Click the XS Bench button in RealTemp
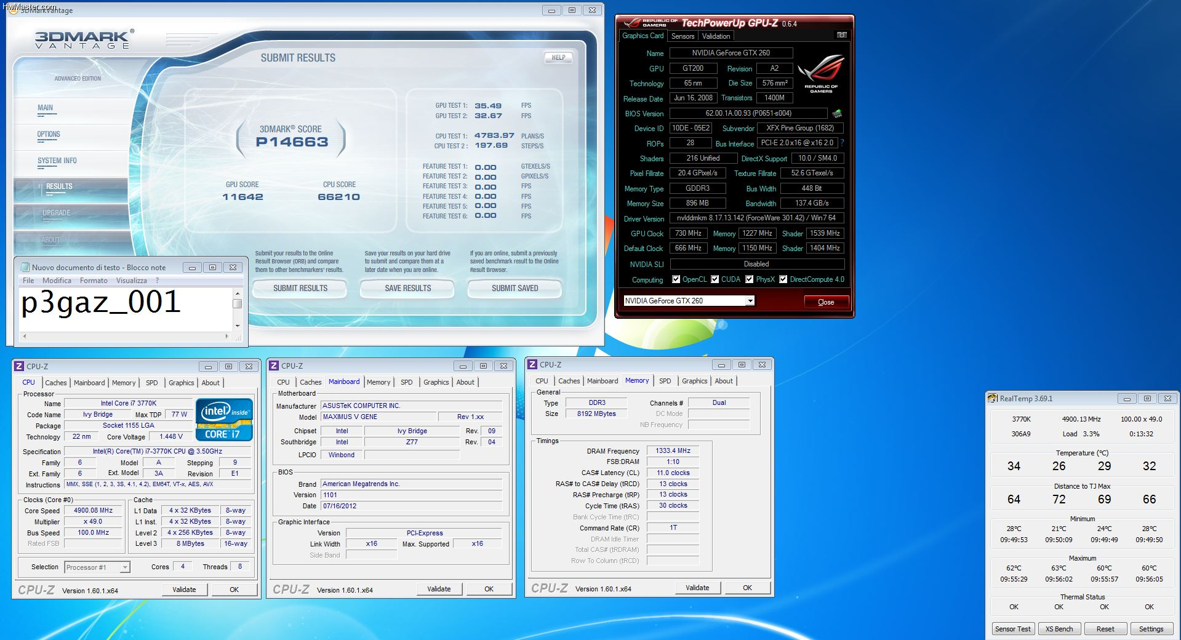 pos(1059,629)
